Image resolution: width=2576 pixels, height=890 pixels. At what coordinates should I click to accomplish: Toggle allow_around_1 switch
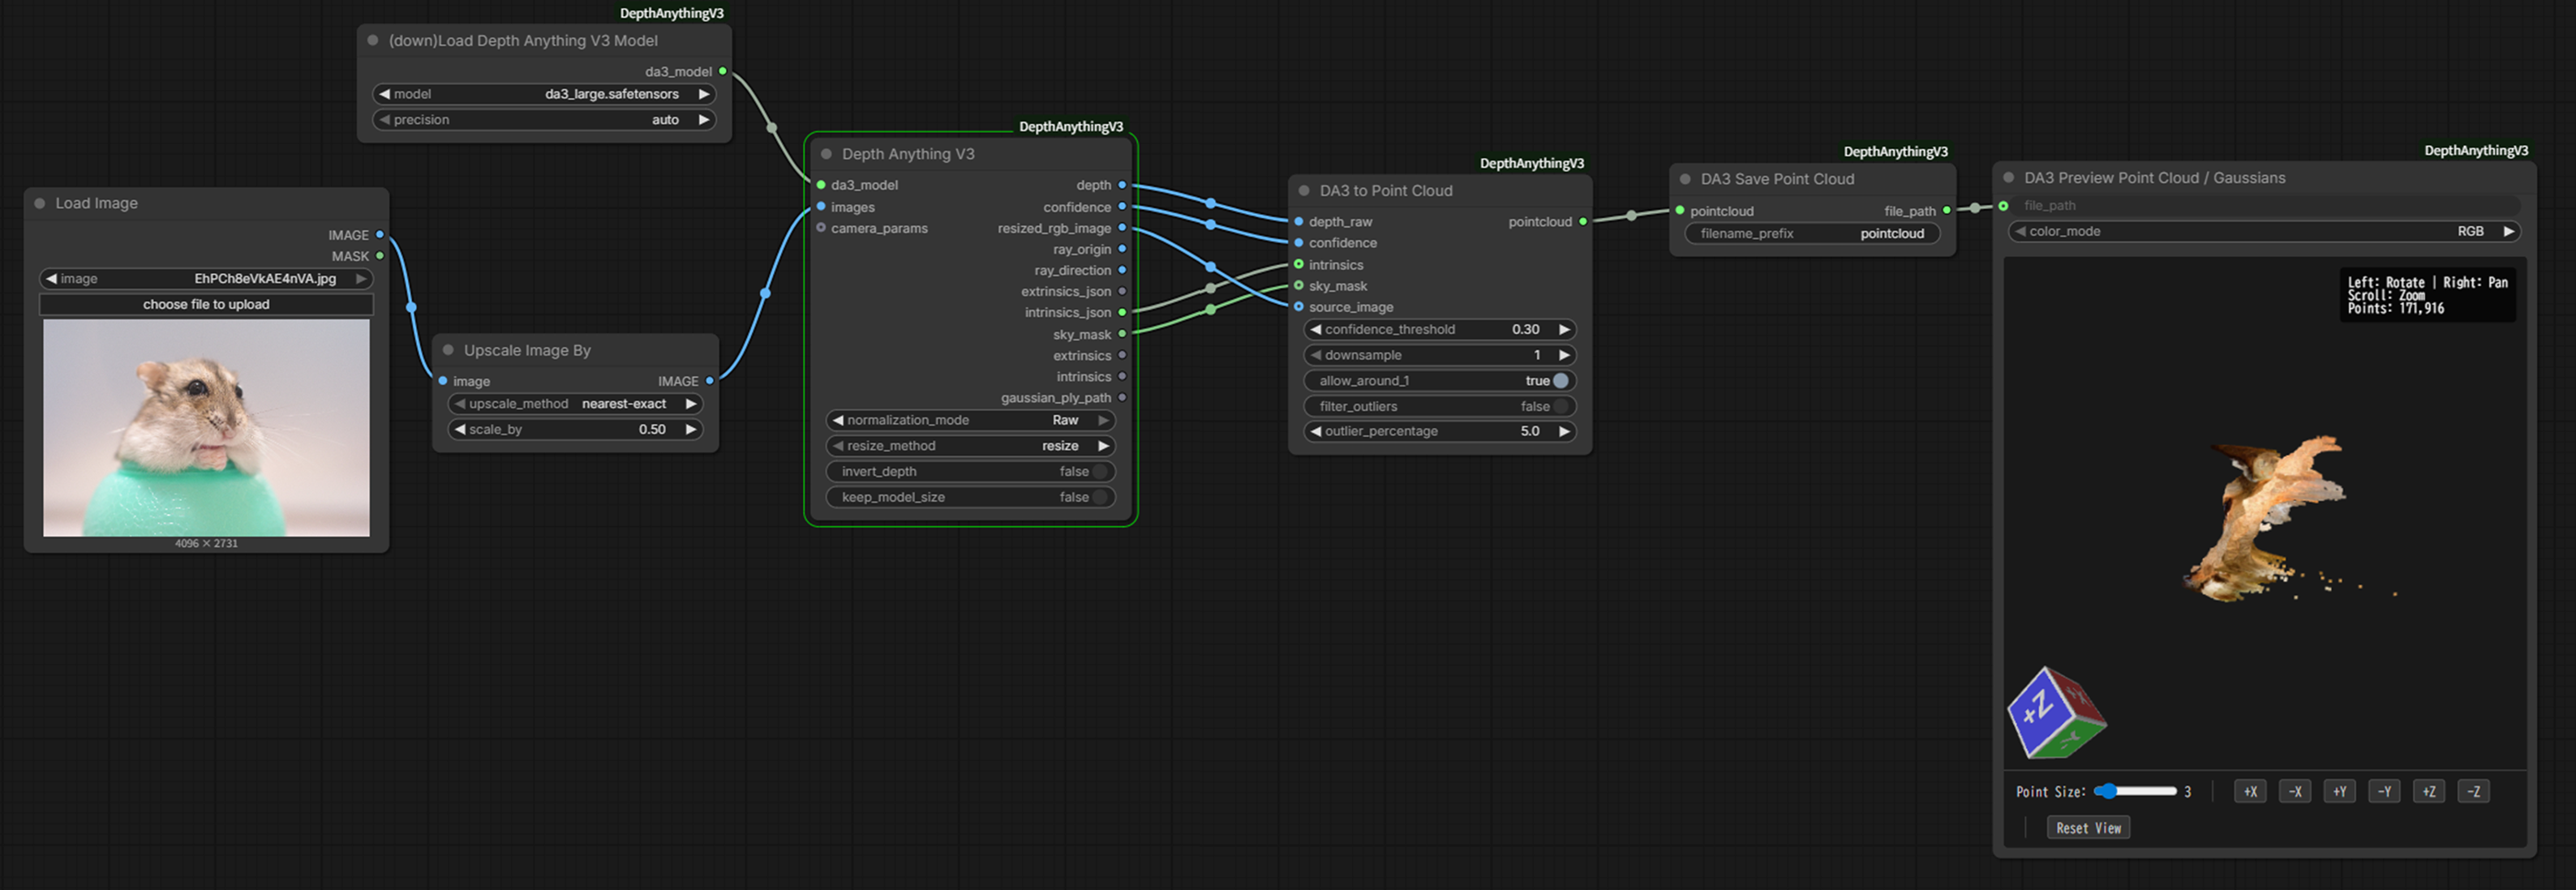click(1560, 381)
